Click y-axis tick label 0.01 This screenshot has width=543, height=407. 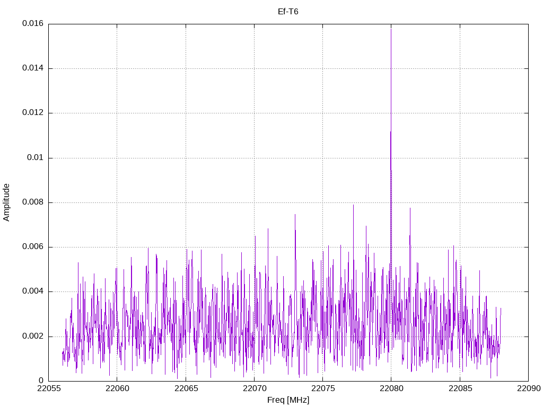point(36,157)
